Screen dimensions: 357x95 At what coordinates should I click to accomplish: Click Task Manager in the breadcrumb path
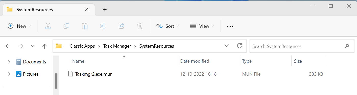pyautogui.click(x=117, y=46)
